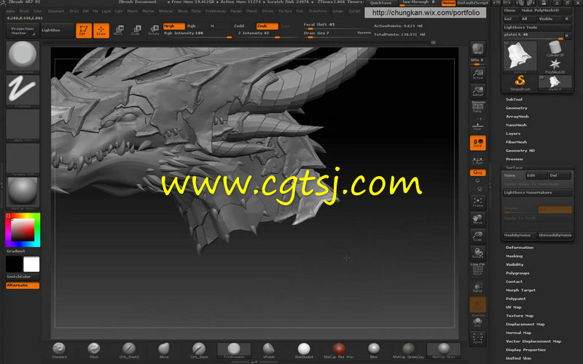Toggle Rgb mode
The height and width of the screenshot is (364, 583).
coord(192,26)
